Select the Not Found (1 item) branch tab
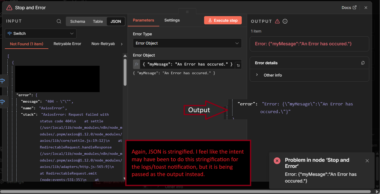Screen dimensions: 380x194 click(x=27, y=44)
